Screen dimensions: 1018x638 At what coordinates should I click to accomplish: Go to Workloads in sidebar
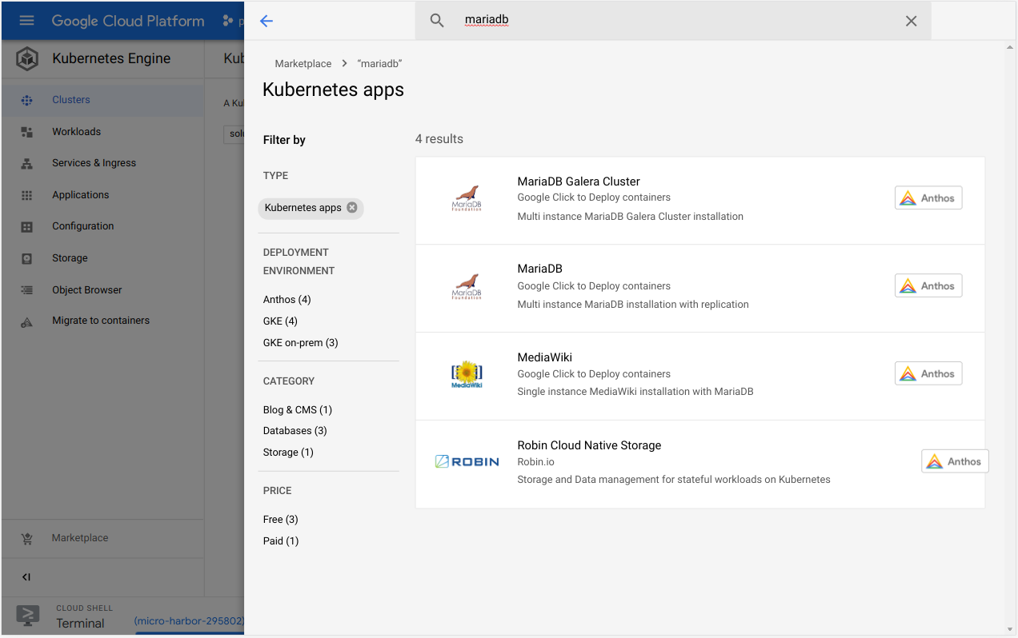pyautogui.click(x=76, y=132)
